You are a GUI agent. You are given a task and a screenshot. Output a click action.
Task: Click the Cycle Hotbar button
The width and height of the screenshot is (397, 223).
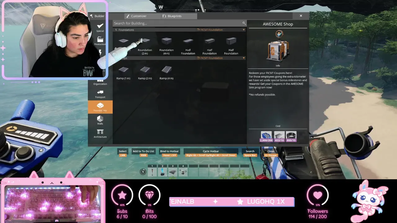pyautogui.click(x=211, y=152)
